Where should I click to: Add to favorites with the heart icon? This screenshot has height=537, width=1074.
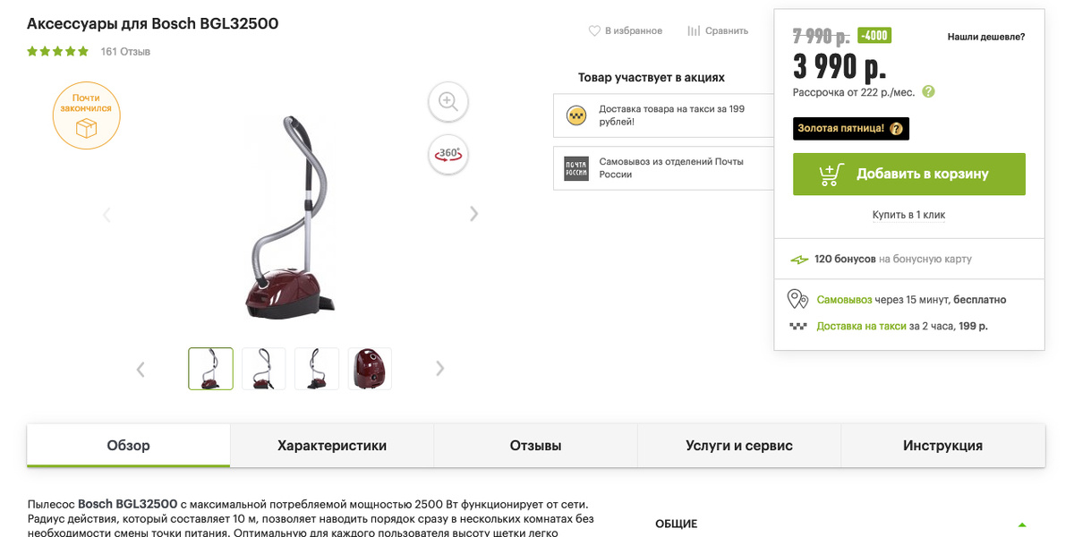[x=594, y=30]
